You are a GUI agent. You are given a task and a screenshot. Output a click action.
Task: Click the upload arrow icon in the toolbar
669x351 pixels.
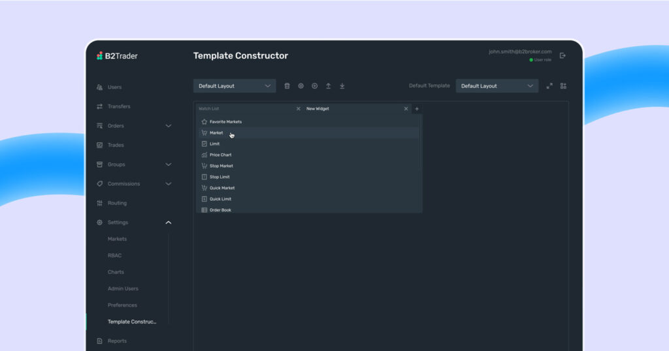[328, 86]
